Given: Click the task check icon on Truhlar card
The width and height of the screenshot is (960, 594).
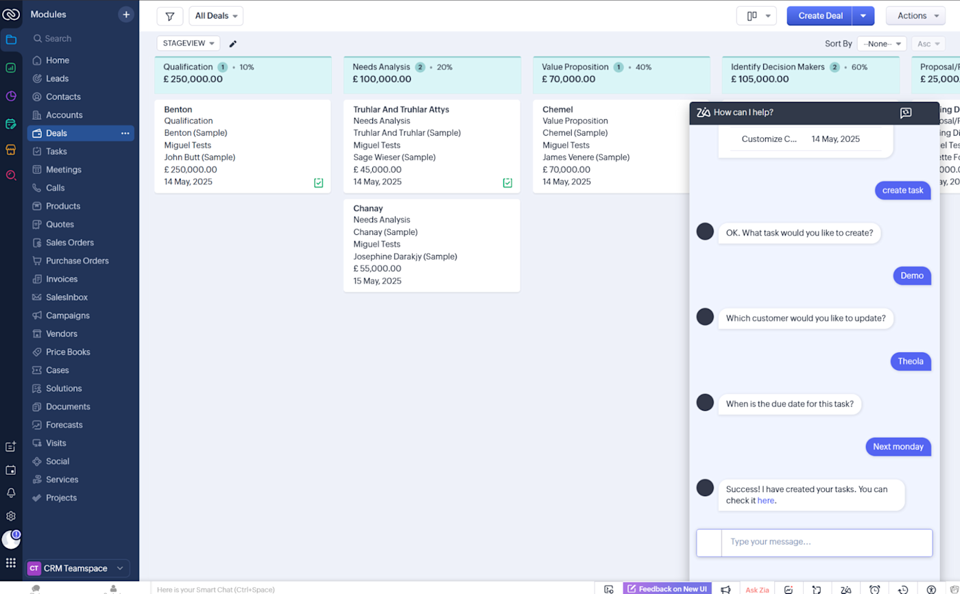Looking at the screenshot, I should tap(507, 183).
